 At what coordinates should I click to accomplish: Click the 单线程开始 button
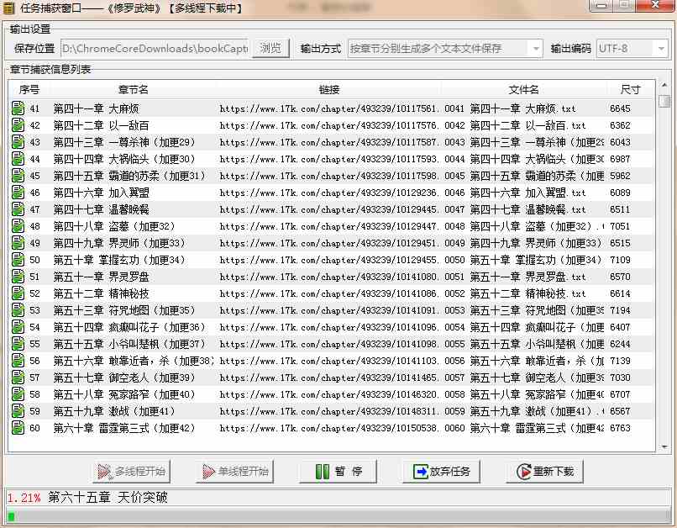[x=234, y=472]
